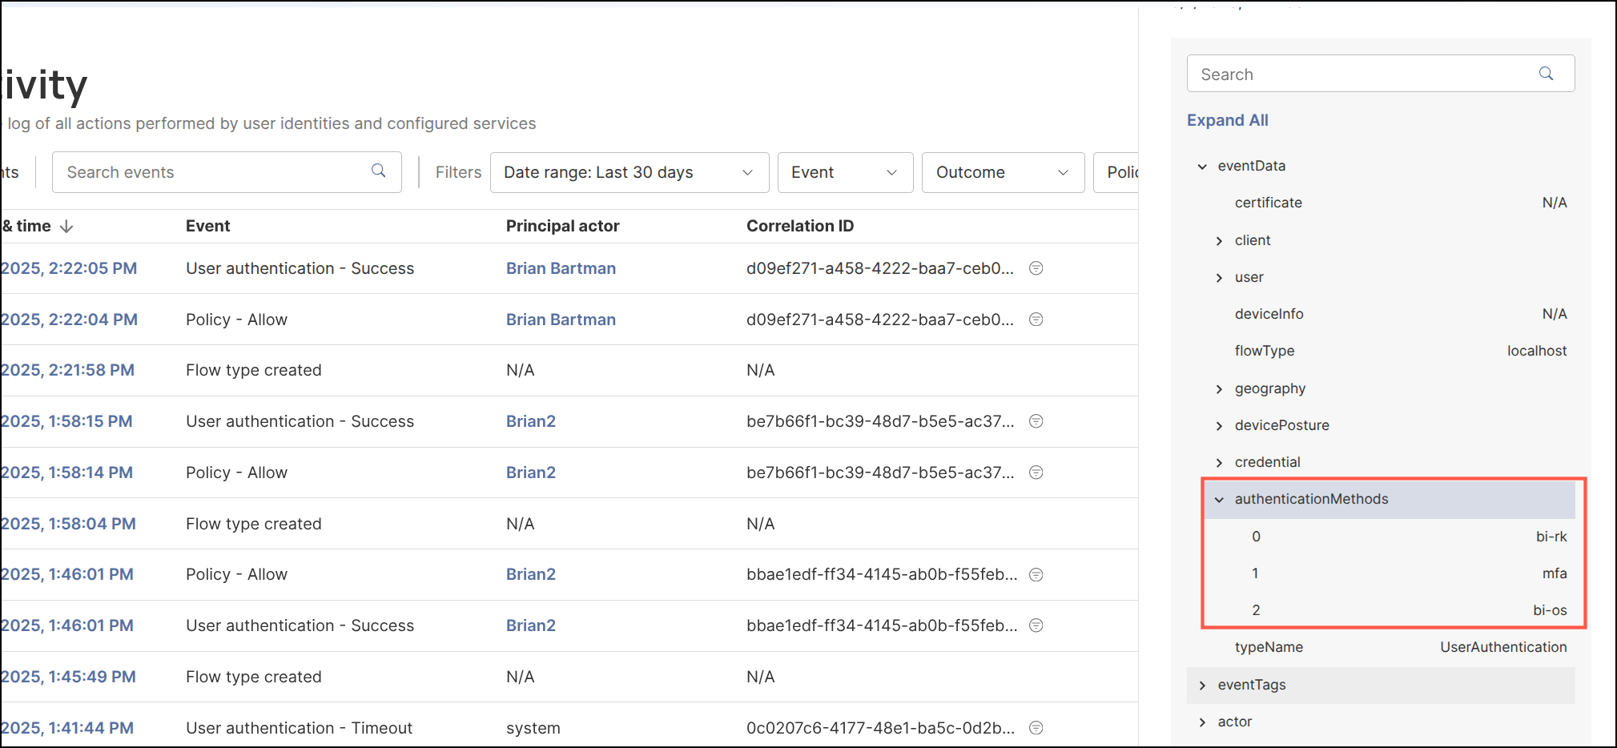Click the details icon on be7b66f1 correlation ID

[1036, 421]
